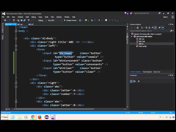Click the Open File folder icon

(18, 20)
